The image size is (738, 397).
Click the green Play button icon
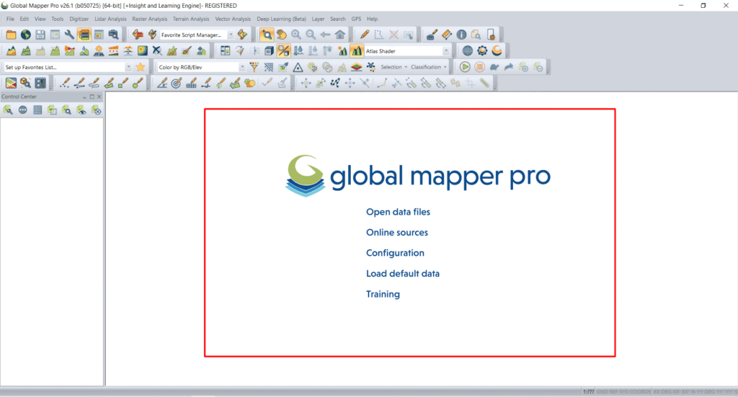pos(465,67)
